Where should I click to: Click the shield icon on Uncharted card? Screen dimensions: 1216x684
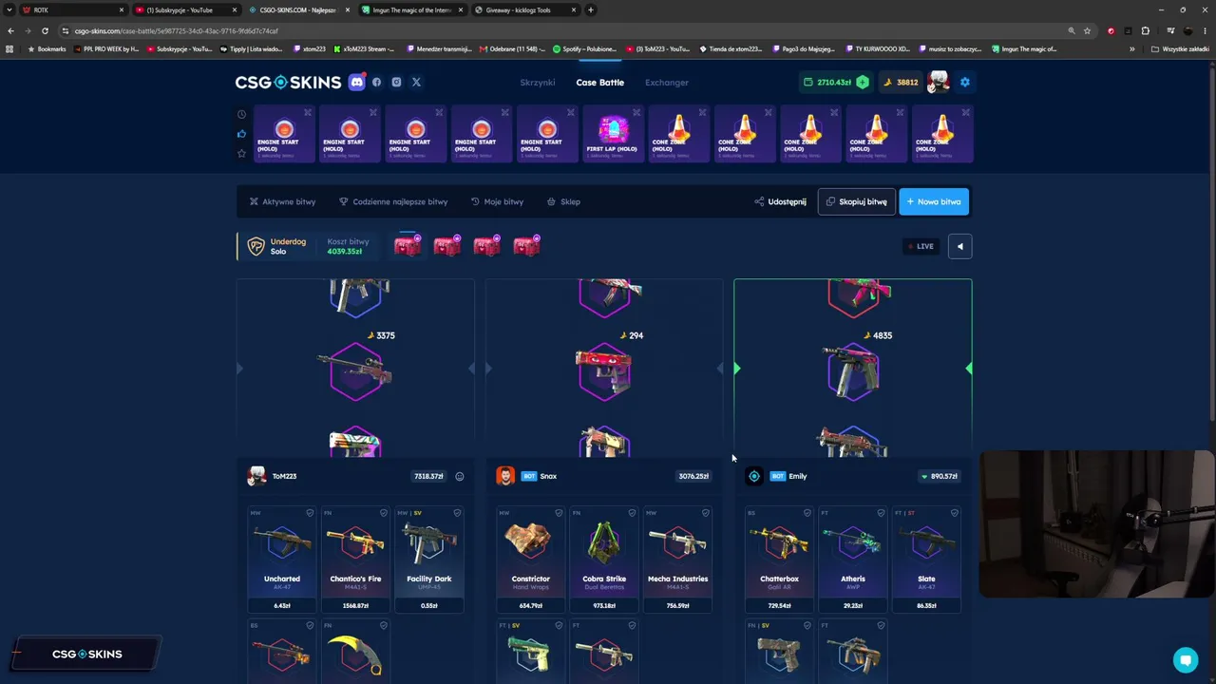tap(310, 513)
